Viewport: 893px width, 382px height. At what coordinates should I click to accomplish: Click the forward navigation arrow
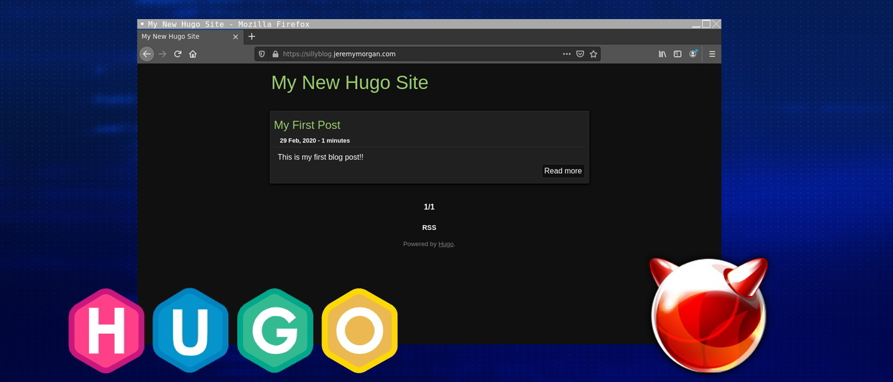click(162, 54)
